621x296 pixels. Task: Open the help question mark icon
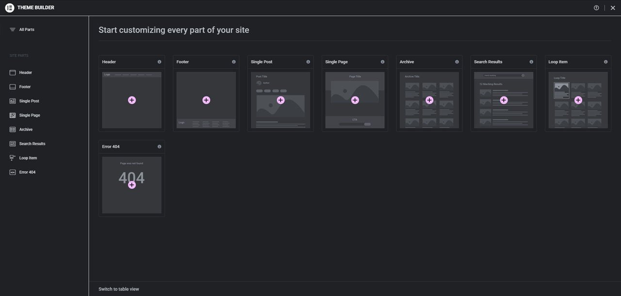(596, 8)
